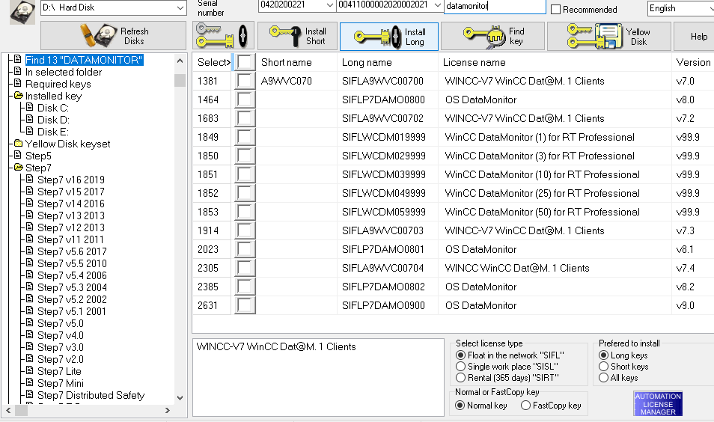
Task: Select Step7 v15 2017 tree item
Action: pyautogui.click(x=71, y=192)
